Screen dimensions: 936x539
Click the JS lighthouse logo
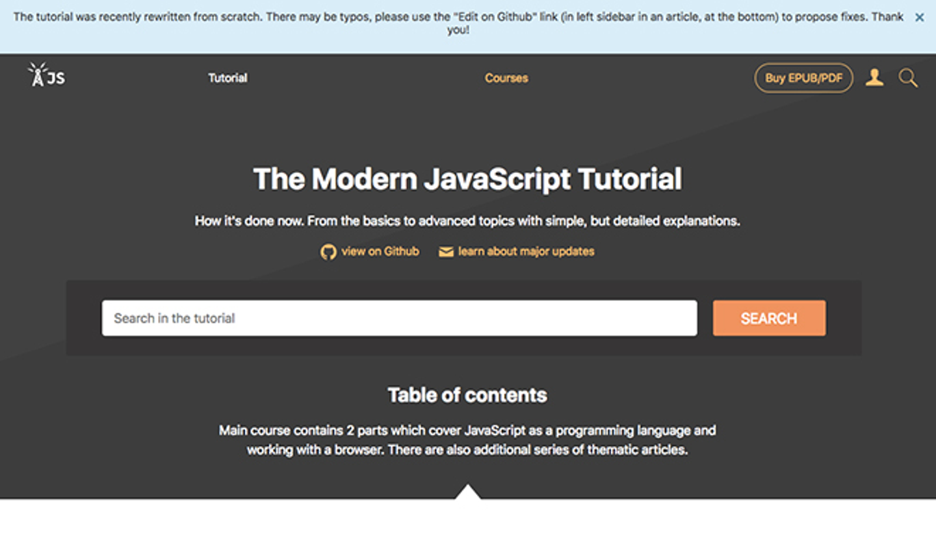(46, 75)
